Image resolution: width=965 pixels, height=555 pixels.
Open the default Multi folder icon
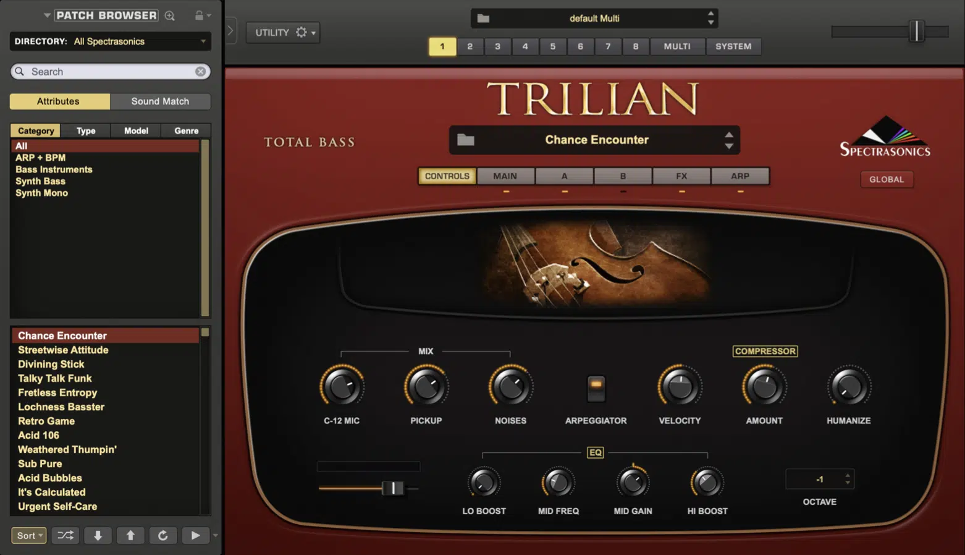(484, 19)
